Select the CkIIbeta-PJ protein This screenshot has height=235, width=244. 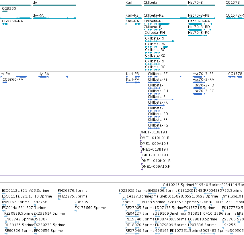click(x=157, y=85)
